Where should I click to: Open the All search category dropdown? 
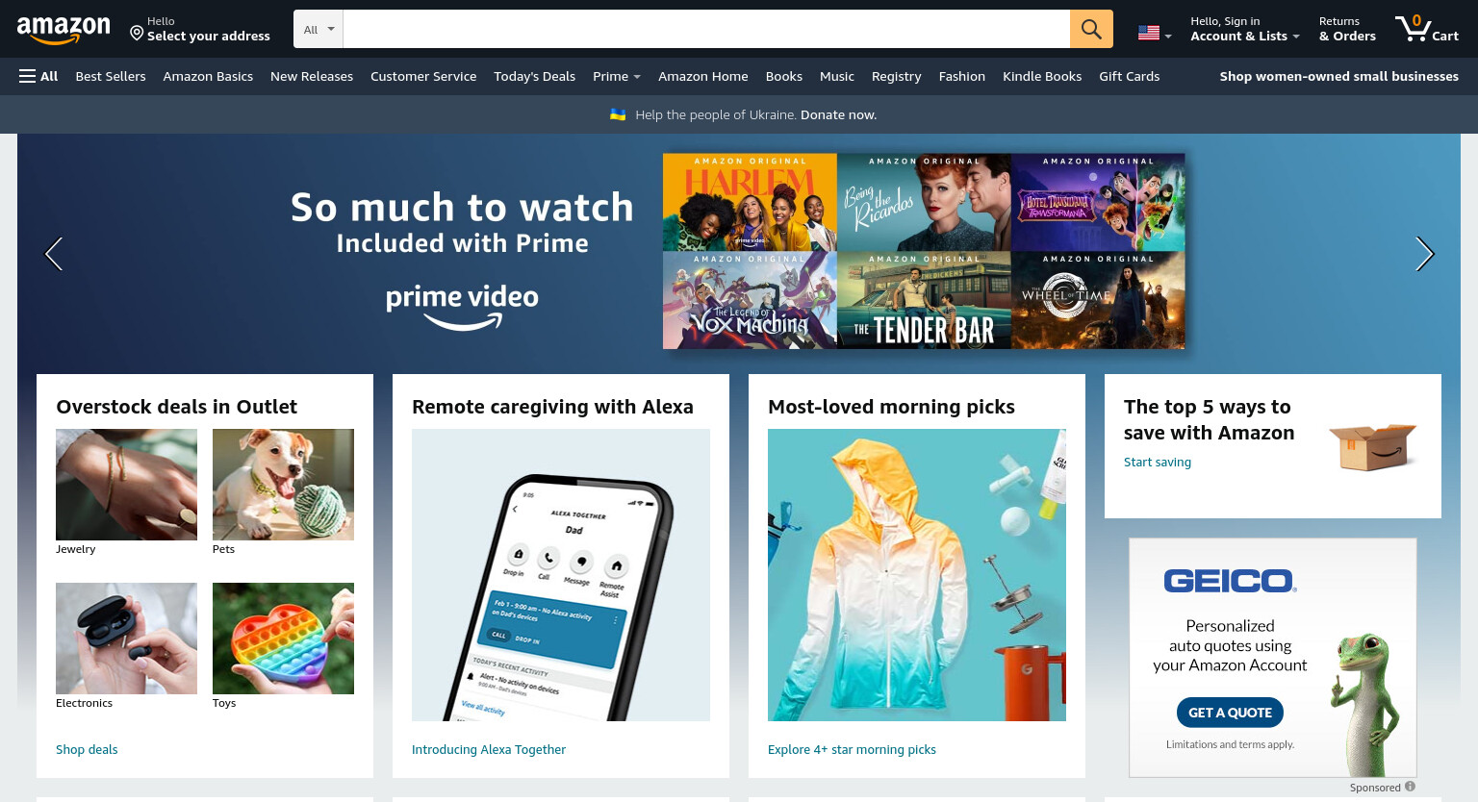(x=319, y=29)
